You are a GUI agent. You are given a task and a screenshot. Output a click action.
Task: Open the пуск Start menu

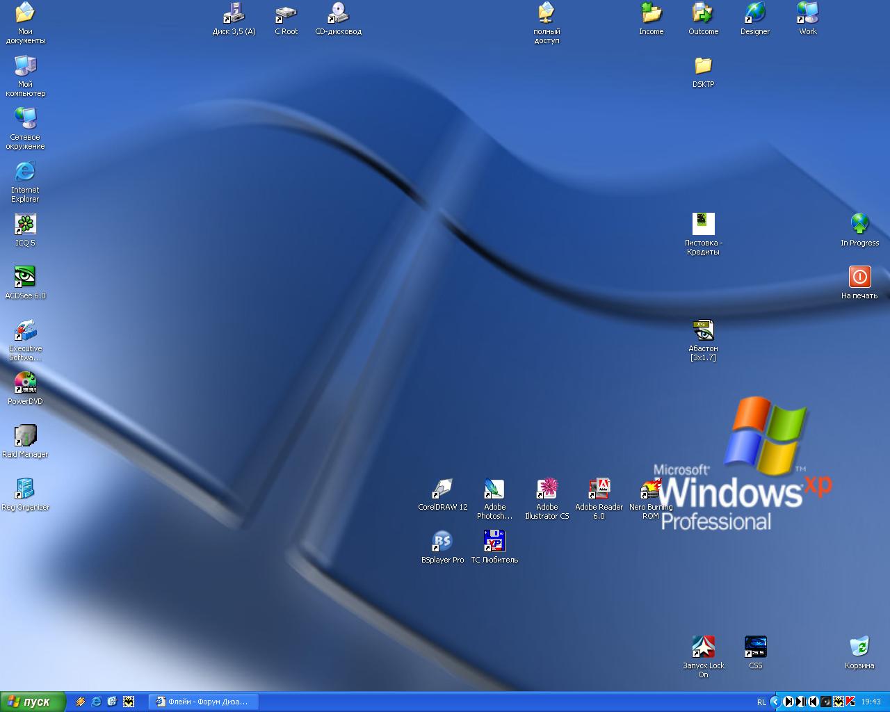click(x=33, y=702)
